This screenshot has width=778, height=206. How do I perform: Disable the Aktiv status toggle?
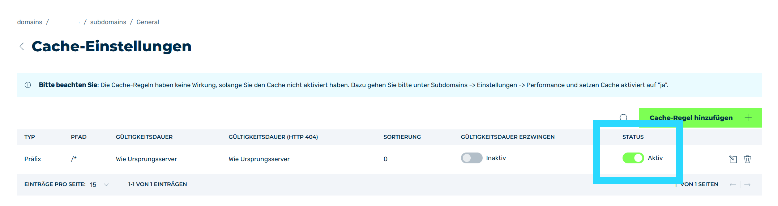(x=633, y=158)
